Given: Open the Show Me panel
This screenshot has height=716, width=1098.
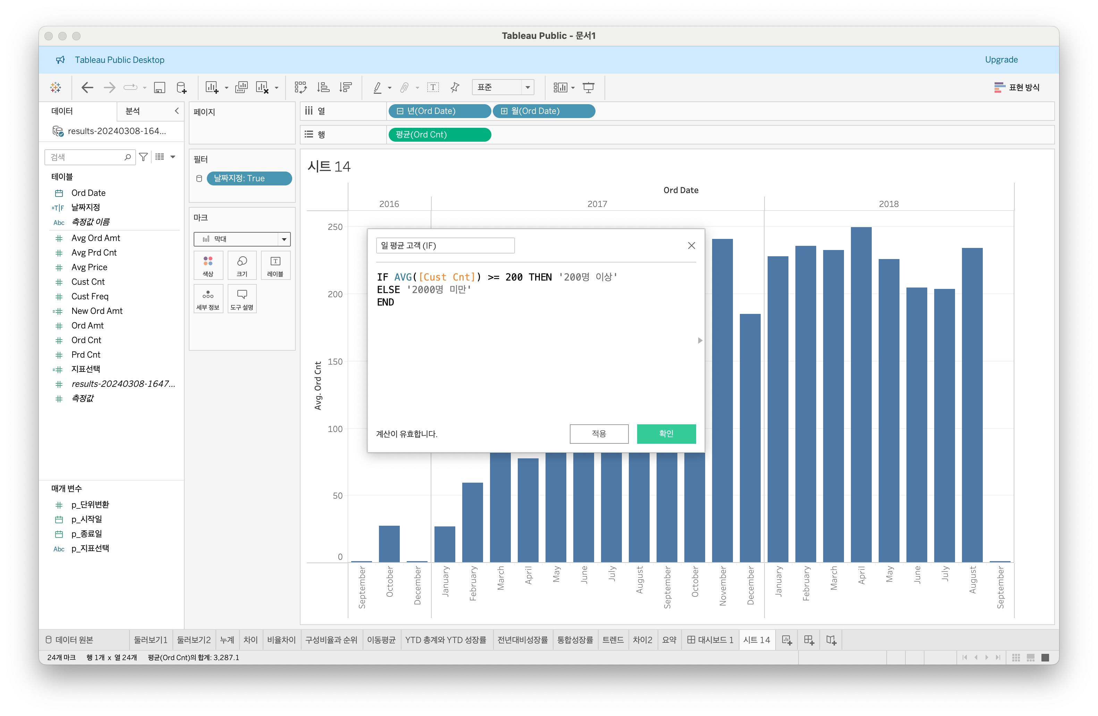Looking at the screenshot, I should pyautogui.click(x=1017, y=87).
